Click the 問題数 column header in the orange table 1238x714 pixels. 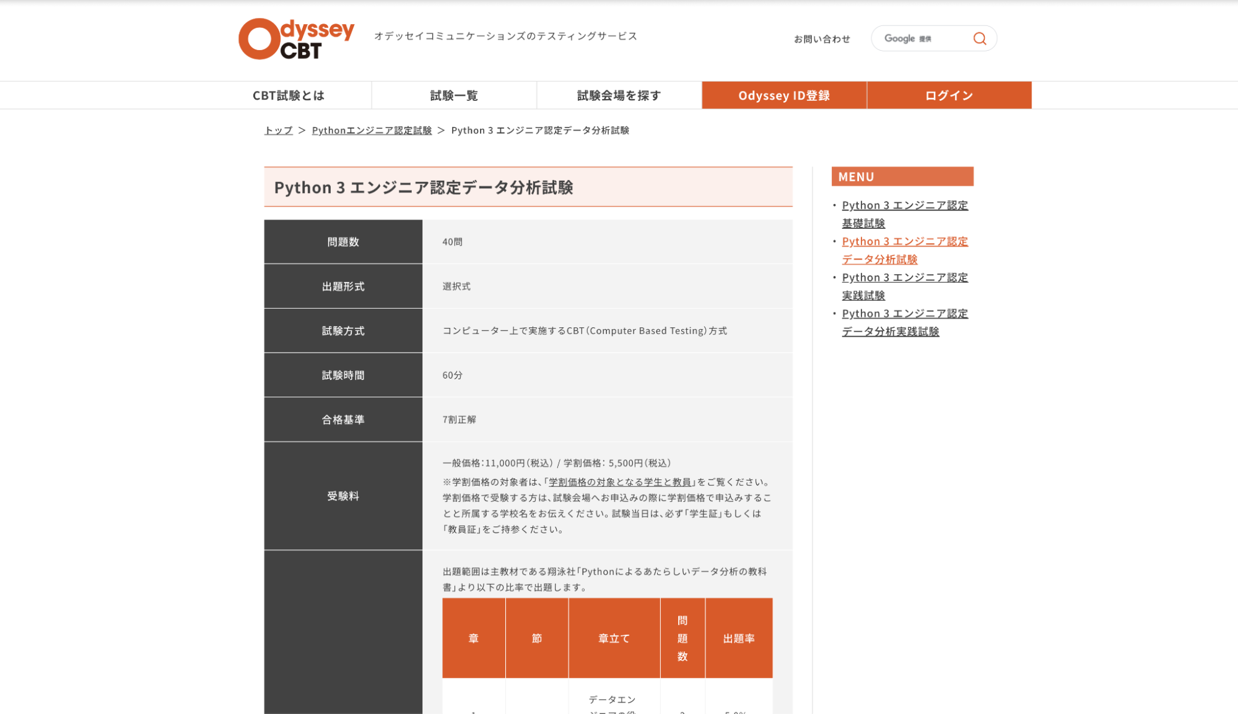(x=682, y=638)
